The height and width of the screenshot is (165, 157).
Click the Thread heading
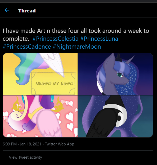tap(27, 11)
